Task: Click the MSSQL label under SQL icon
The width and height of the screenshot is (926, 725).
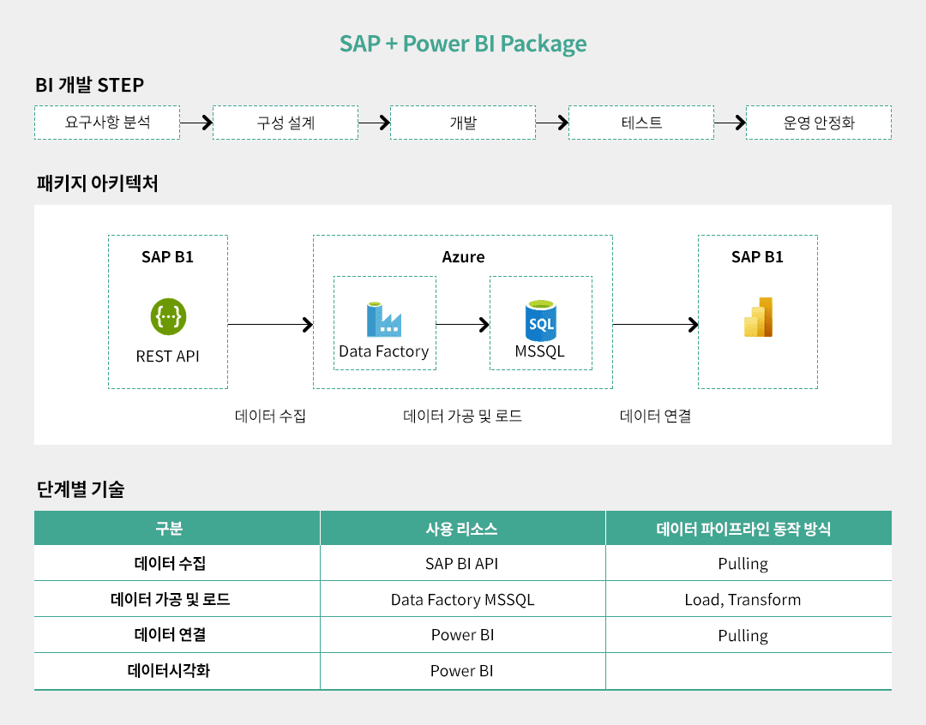Action: click(540, 351)
